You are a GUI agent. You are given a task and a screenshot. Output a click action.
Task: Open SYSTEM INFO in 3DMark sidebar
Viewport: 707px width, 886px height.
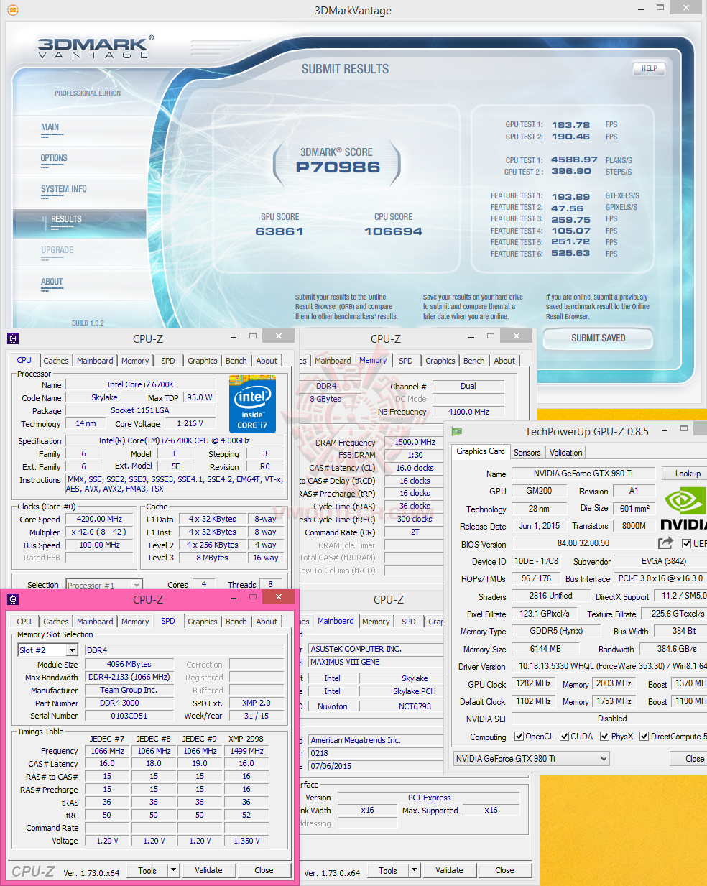coord(63,190)
